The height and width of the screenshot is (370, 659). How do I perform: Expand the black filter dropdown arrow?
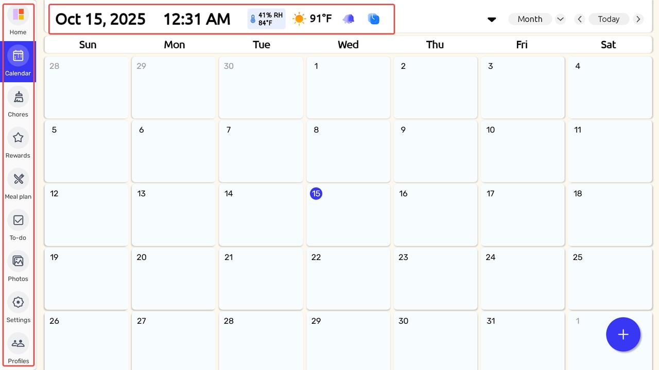(x=492, y=20)
